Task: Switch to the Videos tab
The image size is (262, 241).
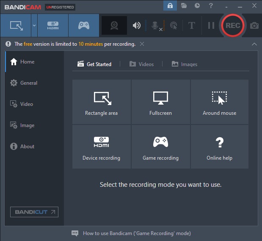Action: click(x=141, y=64)
